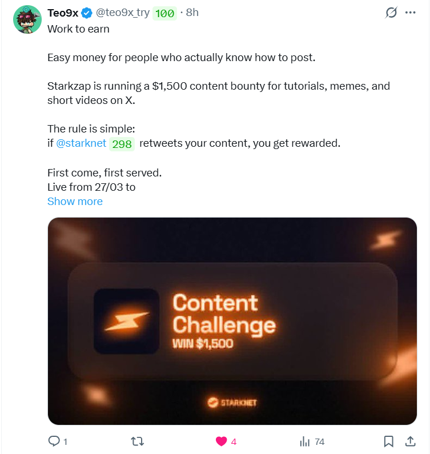View post analytics bar chart icon
The image size is (430, 454).
point(304,441)
